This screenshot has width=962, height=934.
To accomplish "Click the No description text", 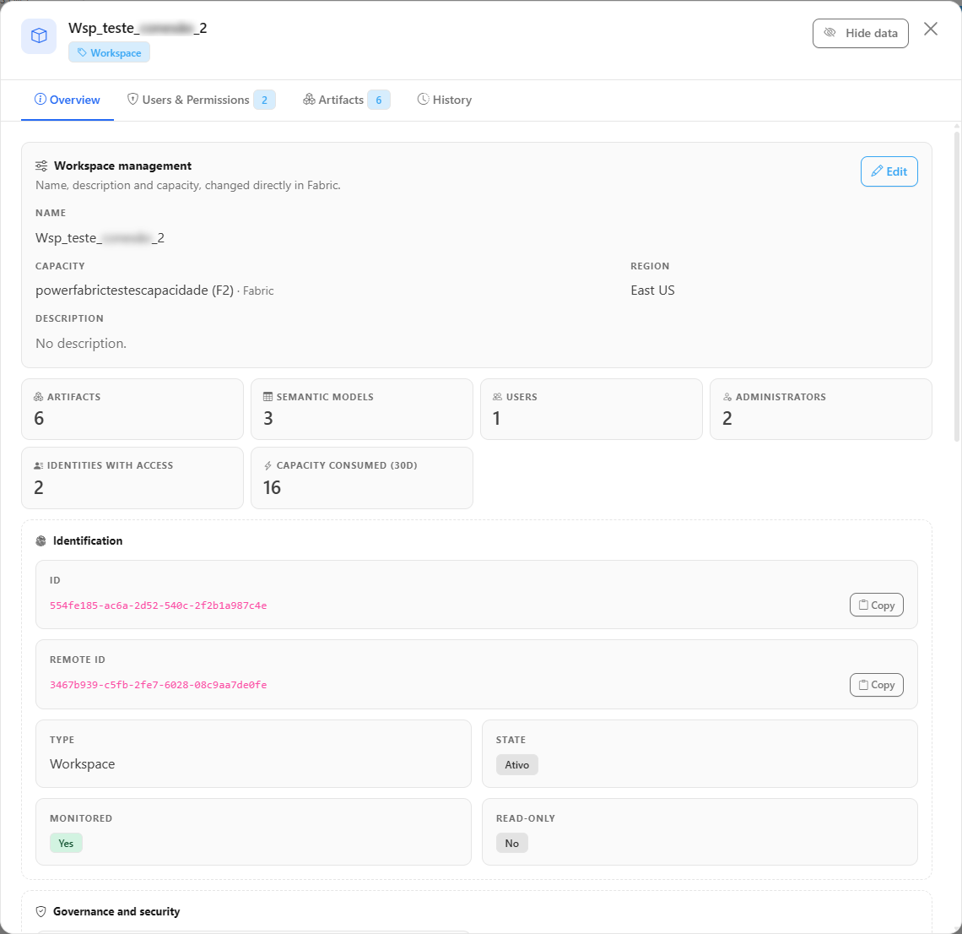I will click(81, 343).
